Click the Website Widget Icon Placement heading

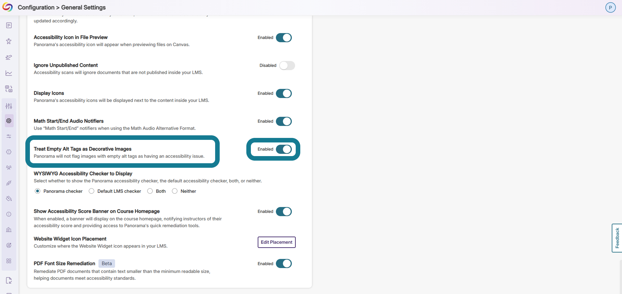(x=70, y=239)
